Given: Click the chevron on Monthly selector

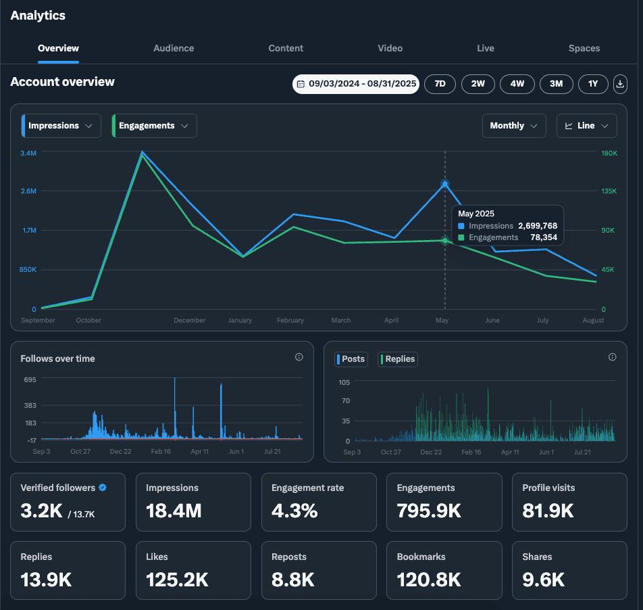Looking at the screenshot, I should (x=534, y=126).
